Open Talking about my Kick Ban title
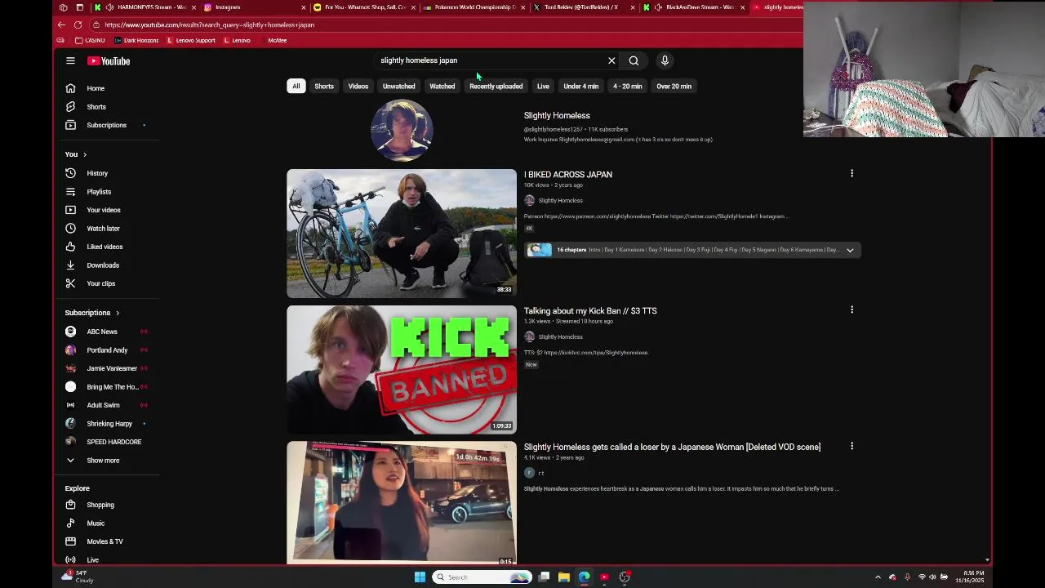 click(590, 310)
